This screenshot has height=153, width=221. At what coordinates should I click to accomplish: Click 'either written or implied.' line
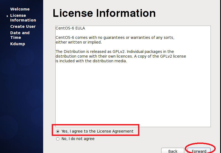79,42
